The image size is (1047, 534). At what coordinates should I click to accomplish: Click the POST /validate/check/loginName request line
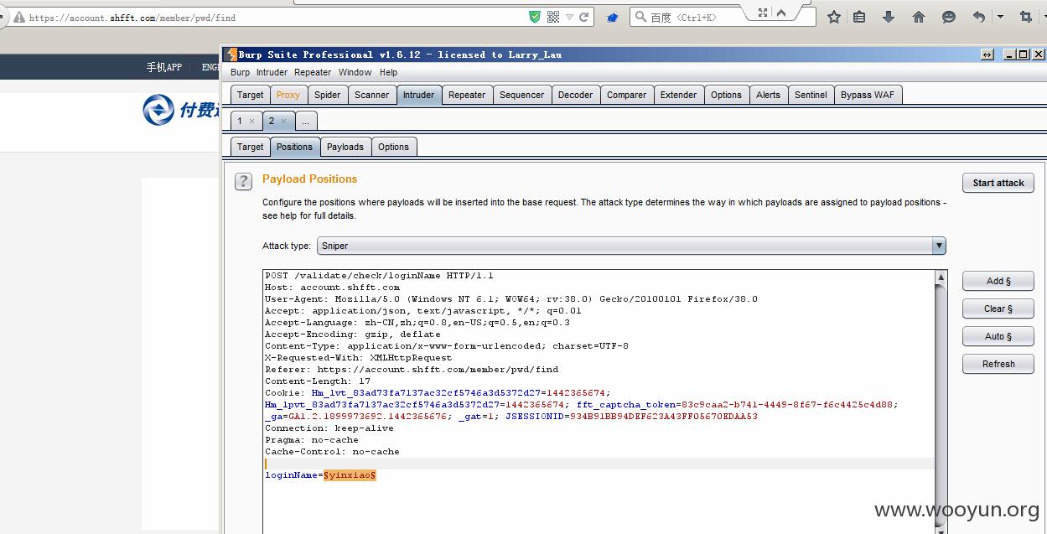[x=379, y=276]
